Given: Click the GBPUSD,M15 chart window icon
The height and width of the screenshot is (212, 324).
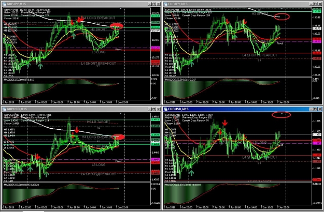Looking at the screenshot, I should click(4, 109).
